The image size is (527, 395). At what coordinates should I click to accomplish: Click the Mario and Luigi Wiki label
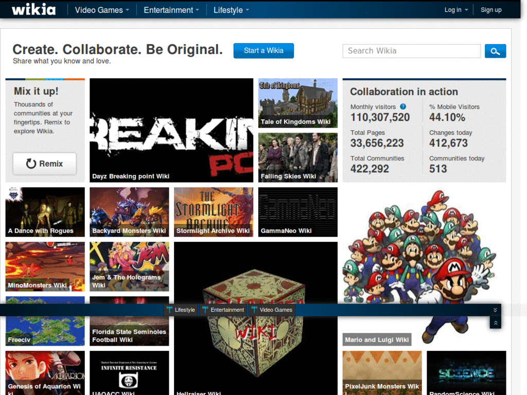coord(377,339)
